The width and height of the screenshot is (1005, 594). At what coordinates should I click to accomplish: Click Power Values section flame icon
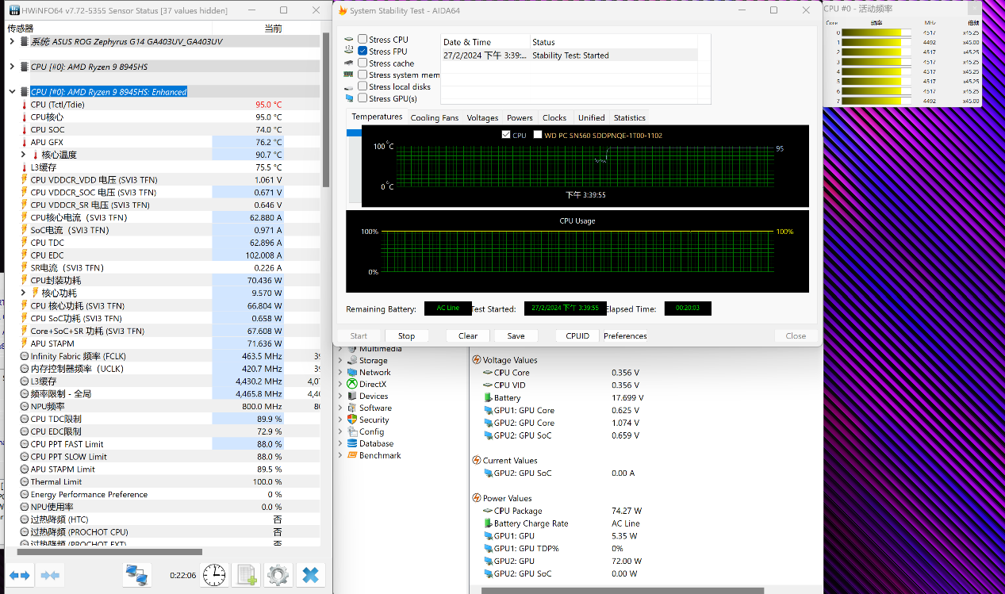(x=476, y=498)
